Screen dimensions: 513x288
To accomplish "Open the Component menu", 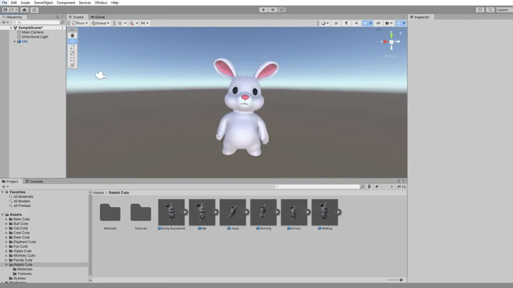I will (66, 3).
